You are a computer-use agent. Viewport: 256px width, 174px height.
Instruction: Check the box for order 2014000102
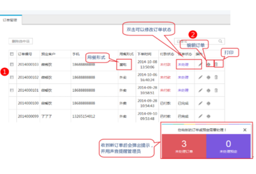click(12, 77)
